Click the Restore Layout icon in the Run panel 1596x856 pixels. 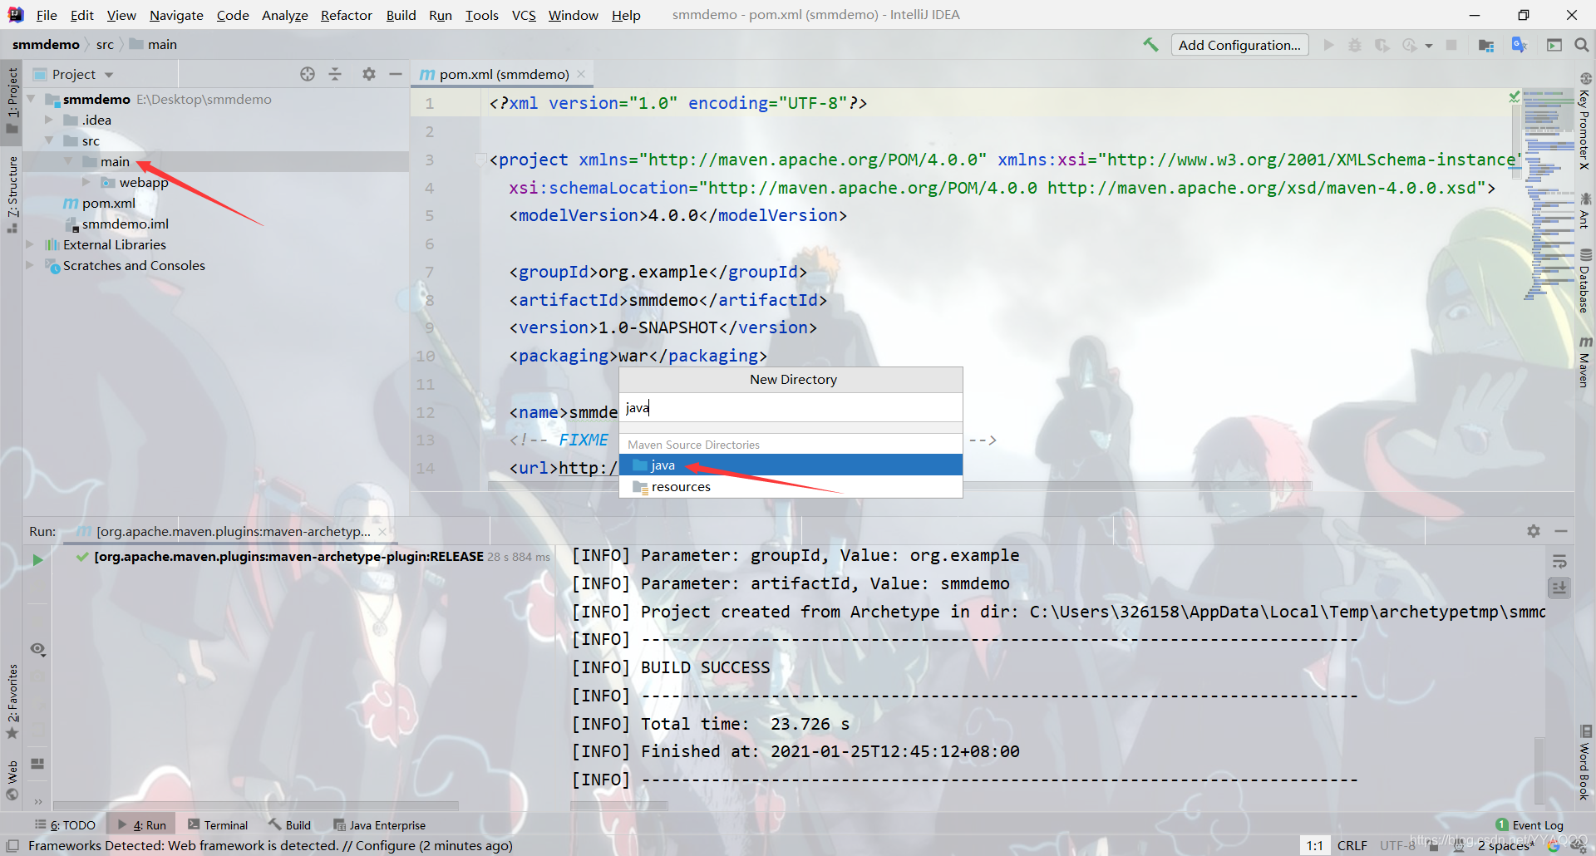37,764
